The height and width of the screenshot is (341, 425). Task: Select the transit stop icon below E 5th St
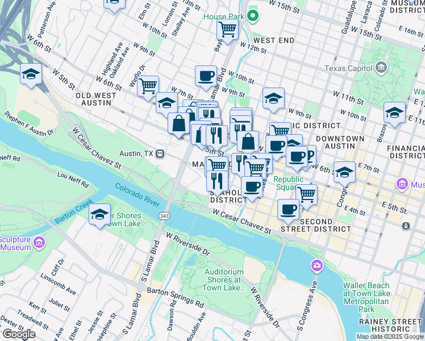406,226
